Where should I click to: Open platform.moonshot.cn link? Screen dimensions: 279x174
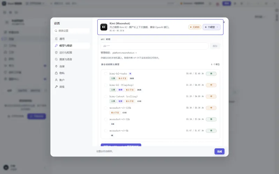tap(125, 53)
